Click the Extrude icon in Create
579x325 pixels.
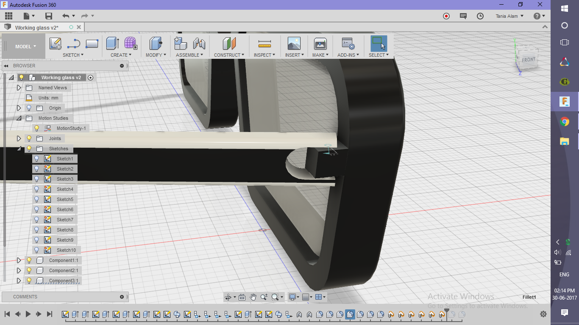point(112,43)
